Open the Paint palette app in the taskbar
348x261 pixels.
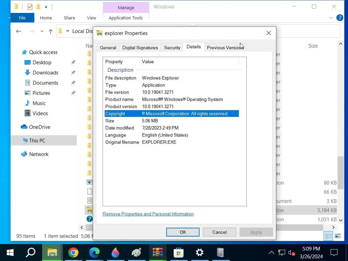(137, 253)
